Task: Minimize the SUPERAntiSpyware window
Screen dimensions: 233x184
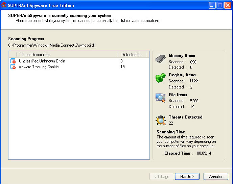Action: coord(212,5)
